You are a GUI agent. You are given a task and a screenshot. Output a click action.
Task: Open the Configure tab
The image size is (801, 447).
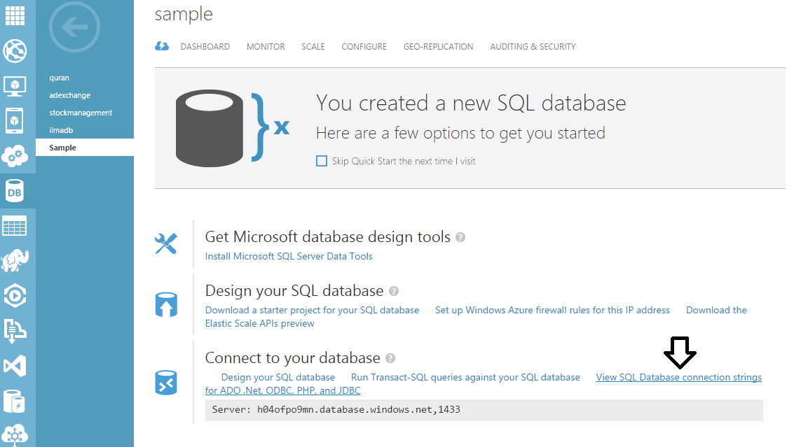point(364,47)
